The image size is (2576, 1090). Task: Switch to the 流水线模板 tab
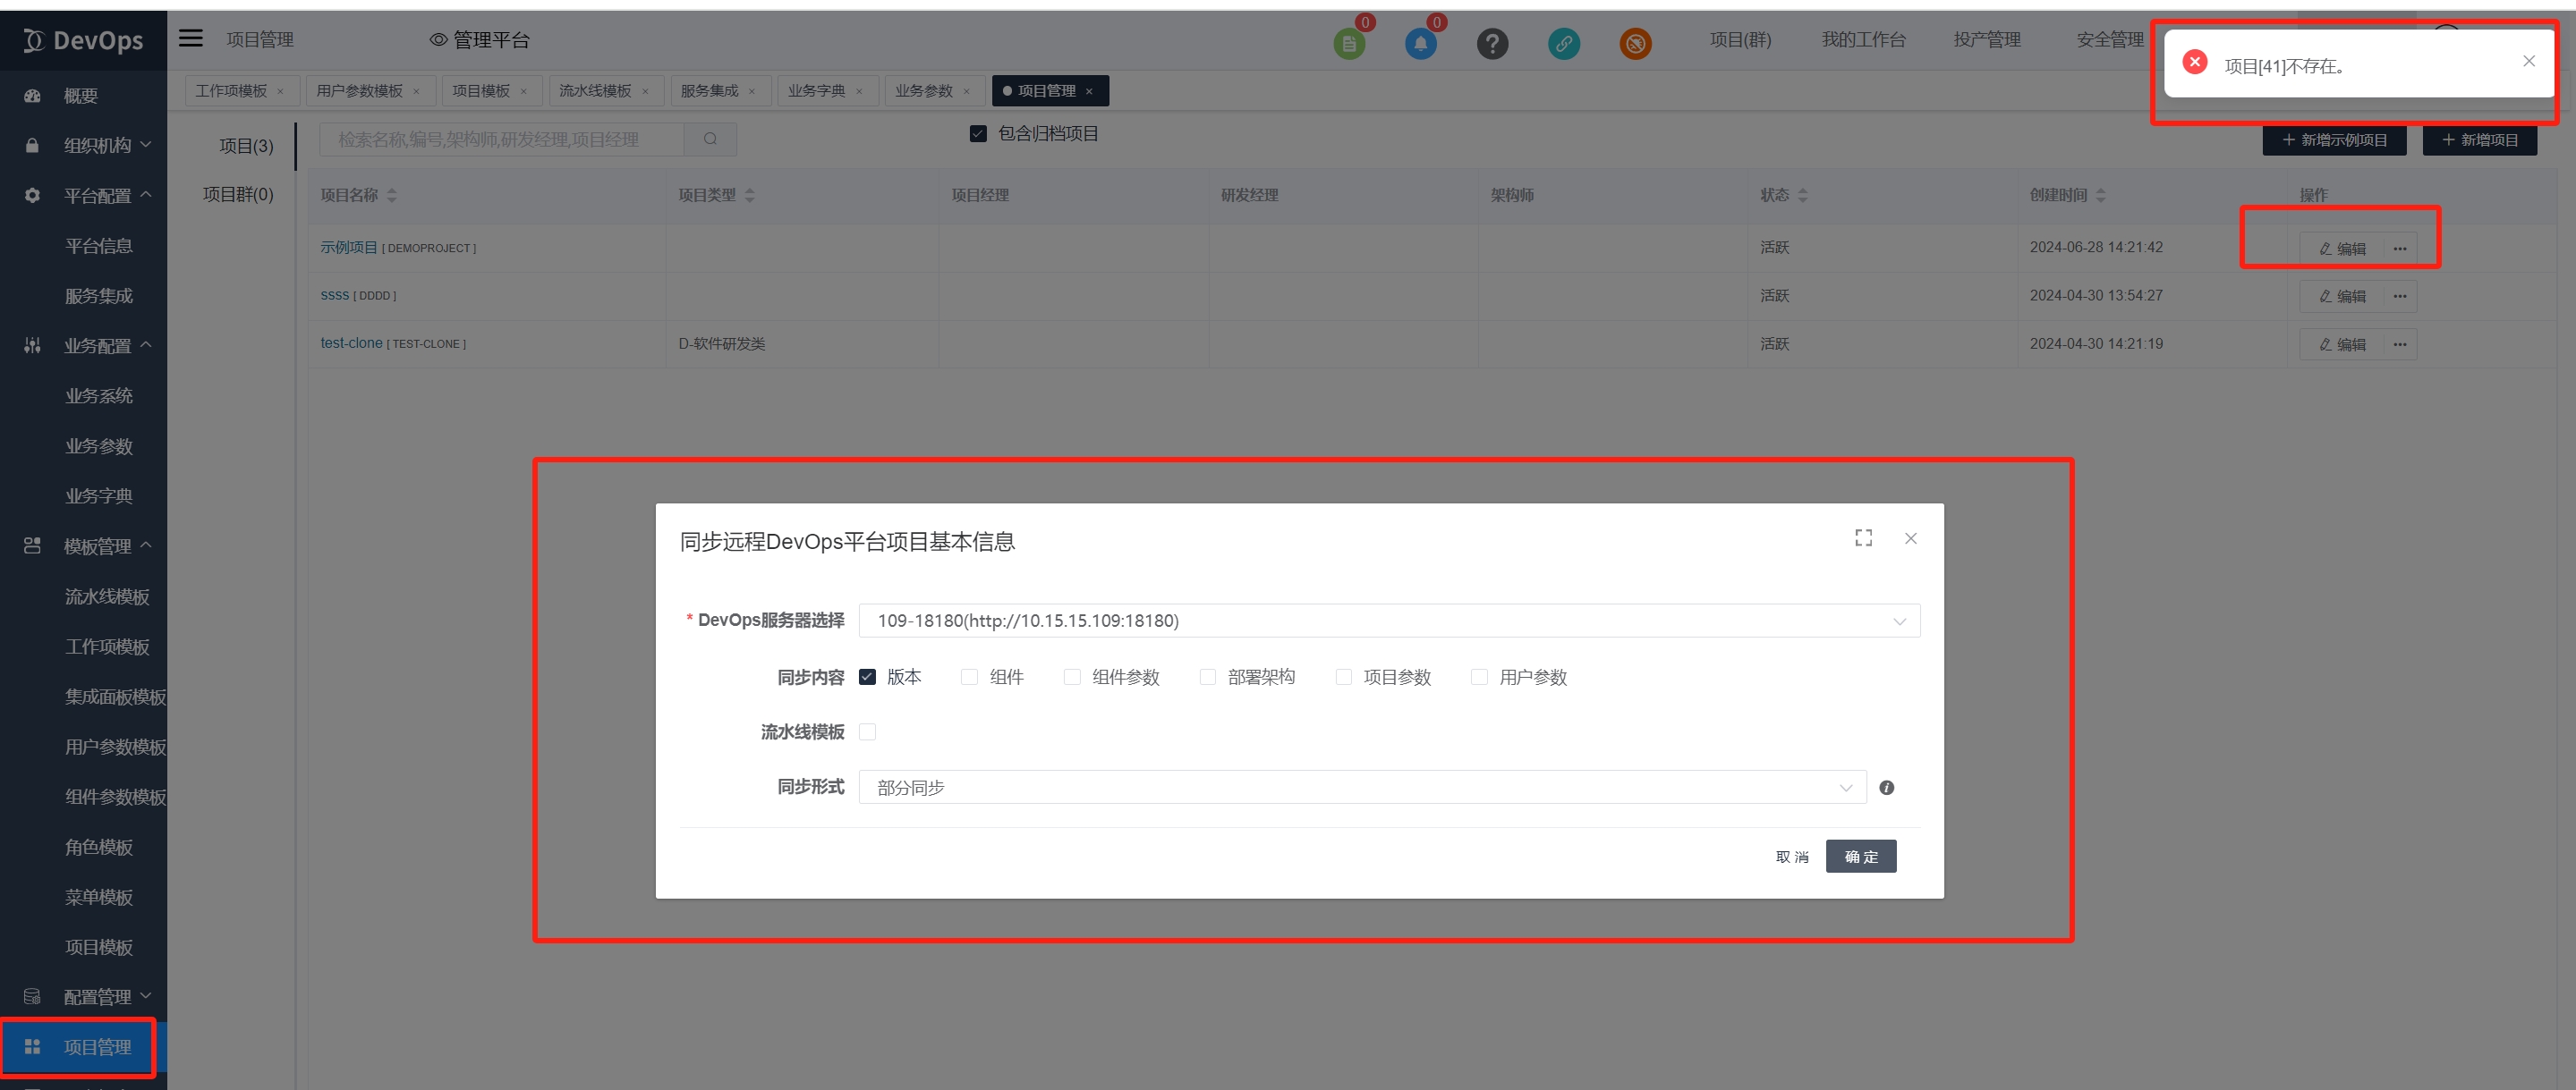click(x=595, y=91)
